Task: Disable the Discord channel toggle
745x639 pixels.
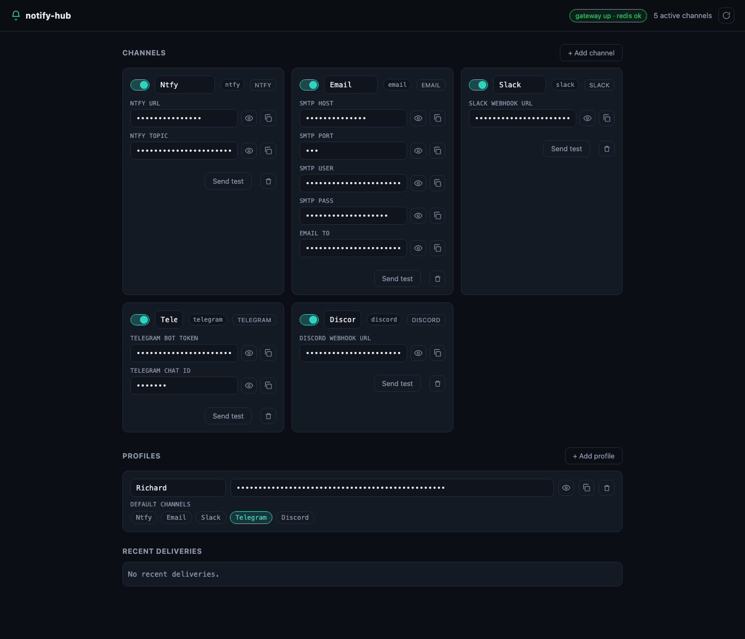Action: coord(309,319)
